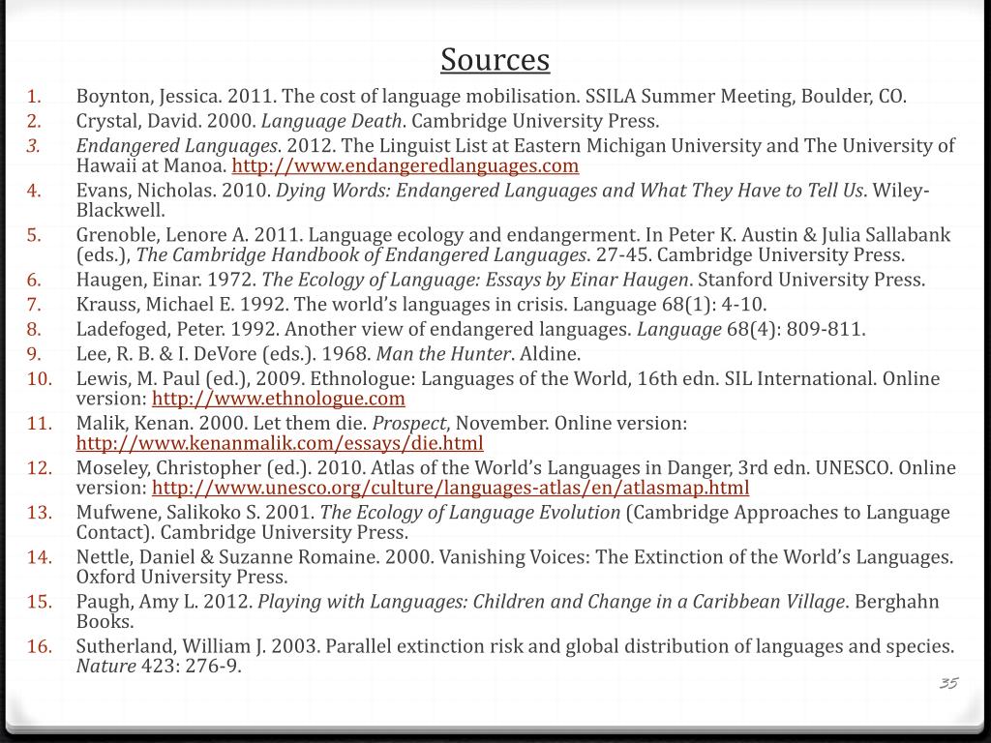Screen dimensions: 991x743
Task: Click the Nature 423: 276-9 citation line
Action: [x=159, y=666]
